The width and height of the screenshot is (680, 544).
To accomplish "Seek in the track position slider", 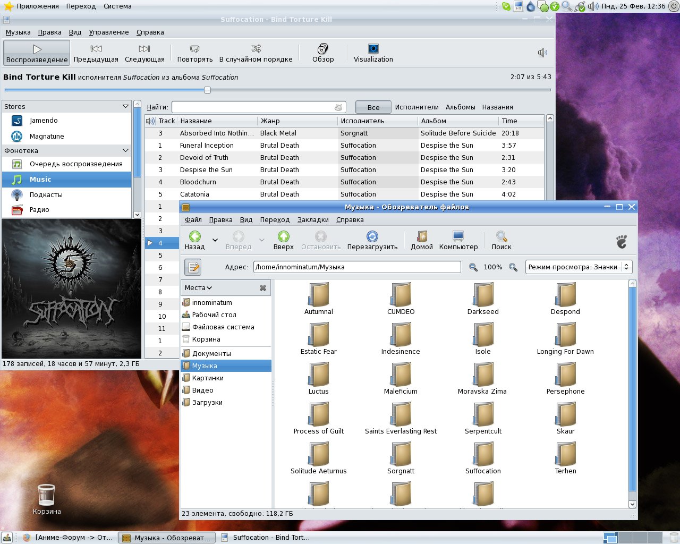I will point(277,90).
